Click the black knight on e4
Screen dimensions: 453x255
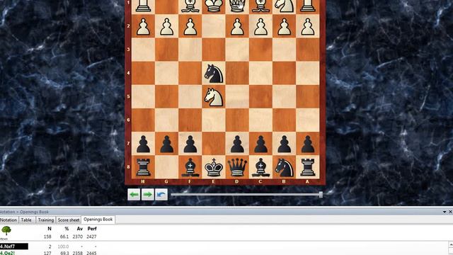pyautogui.click(x=214, y=73)
